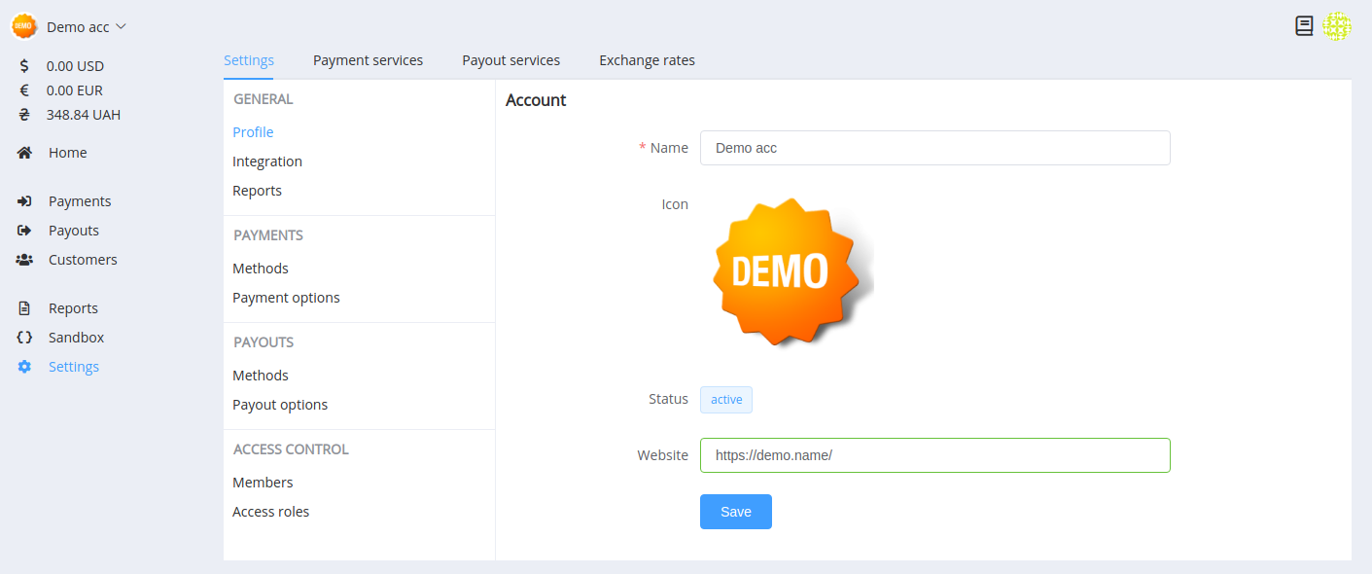Screen dimensions: 1372x574
Task: Open Members under Access Control
Action: [x=263, y=483]
